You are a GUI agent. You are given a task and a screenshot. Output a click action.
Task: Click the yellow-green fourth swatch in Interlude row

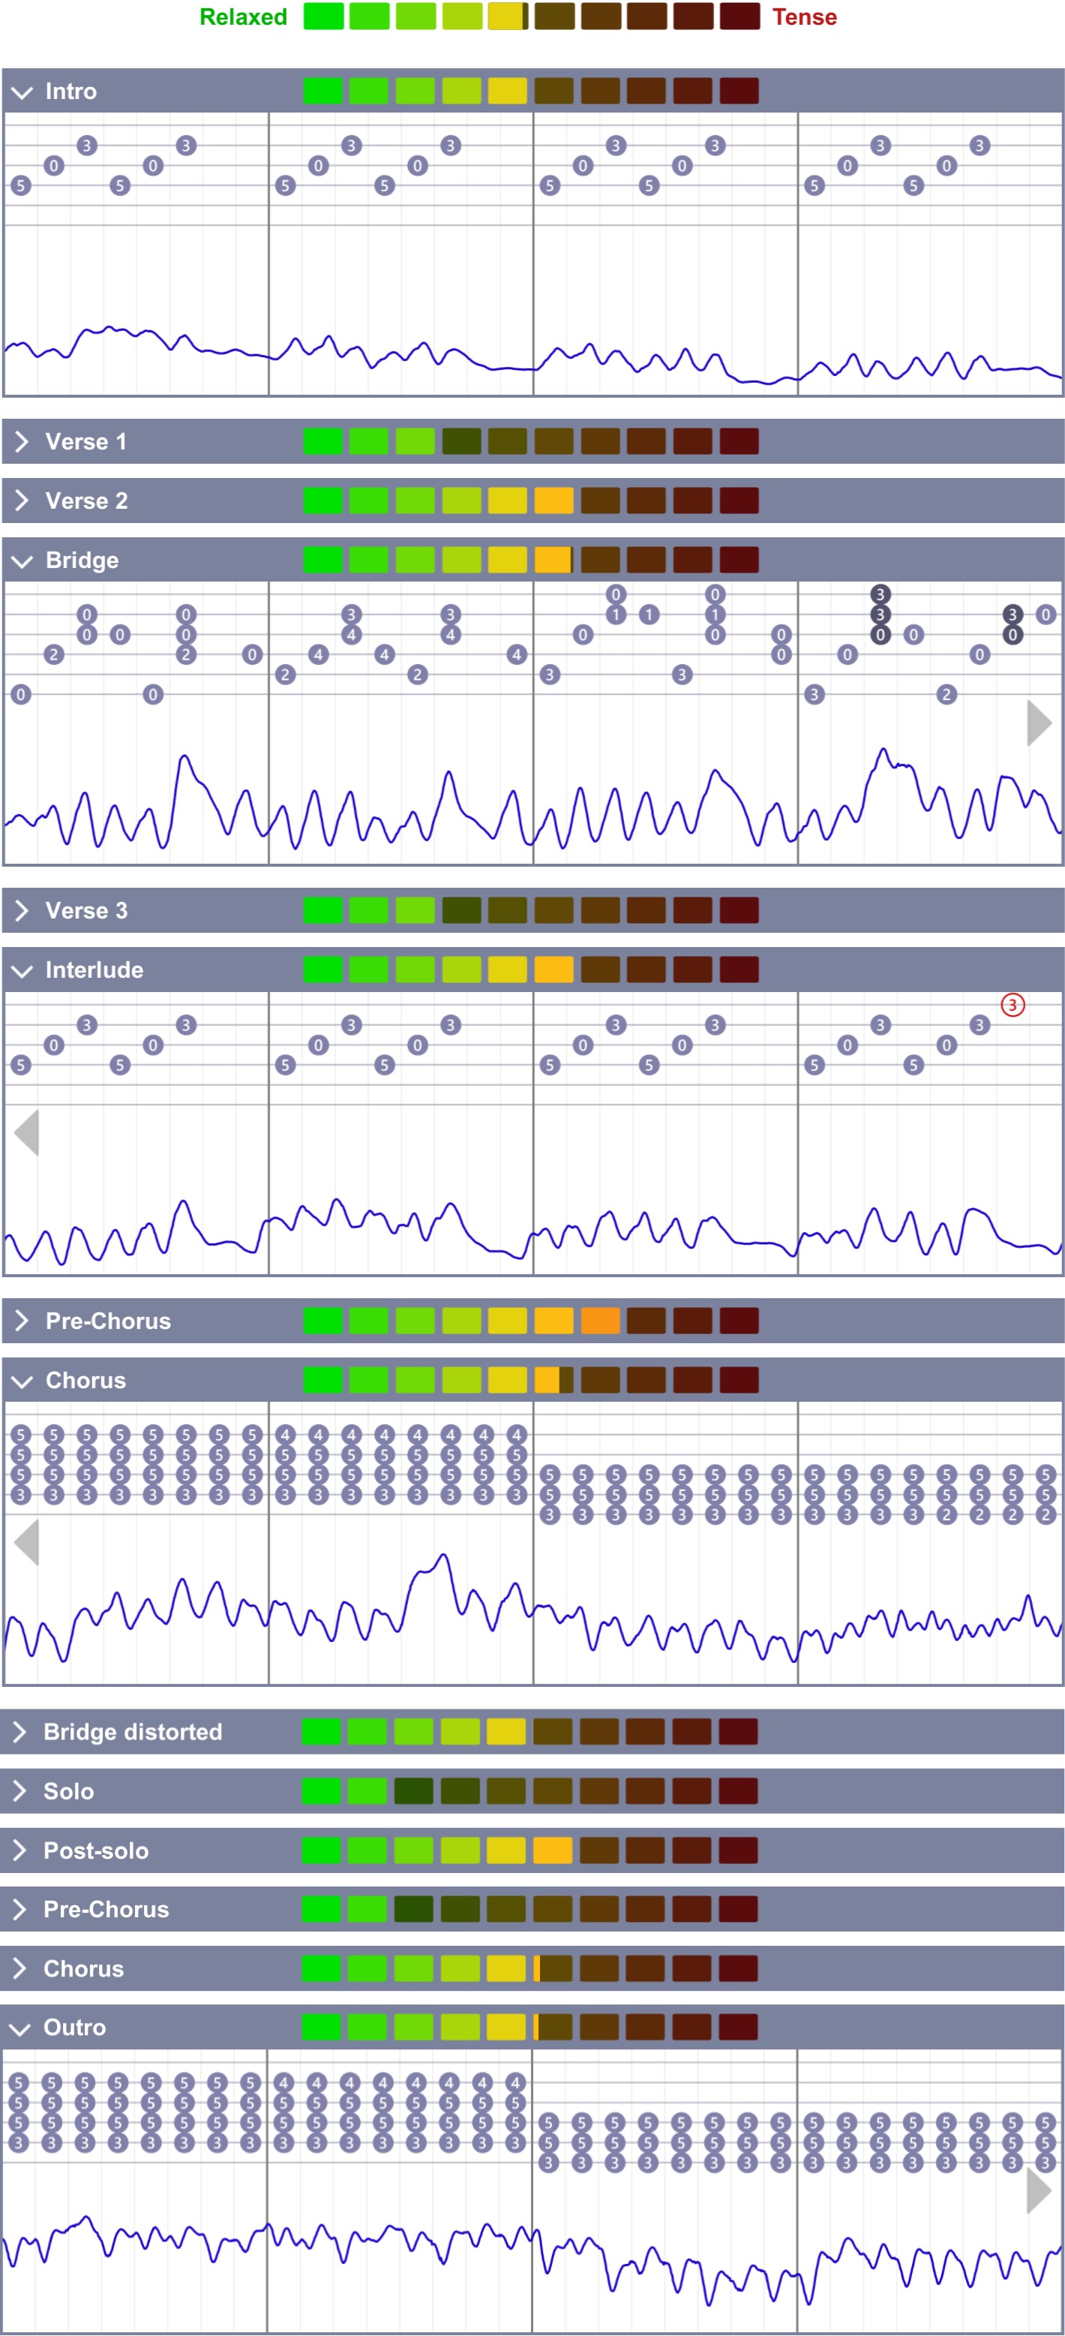coord(461,970)
